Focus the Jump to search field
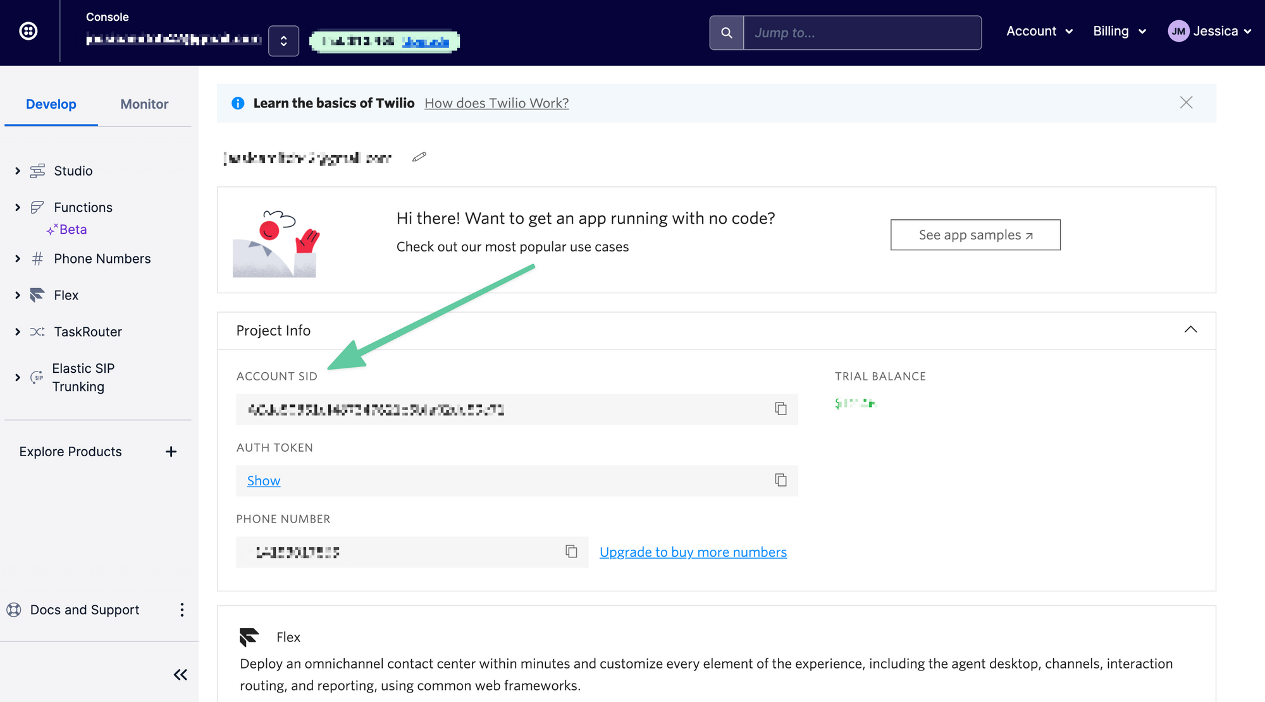Screen dimensions: 1265x702 (862, 33)
